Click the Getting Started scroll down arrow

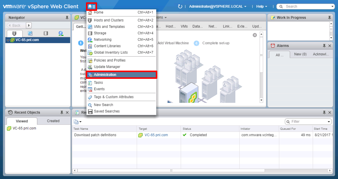(x=261, y=100)
